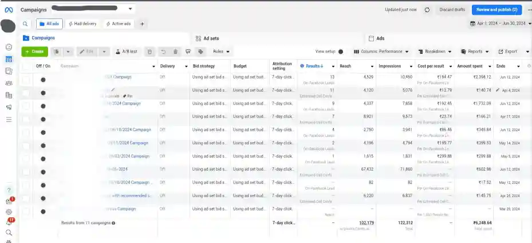Switch to the Ads tab
Image resolution: width=532 pixels, height=243 pixels.
click(380, 38)
